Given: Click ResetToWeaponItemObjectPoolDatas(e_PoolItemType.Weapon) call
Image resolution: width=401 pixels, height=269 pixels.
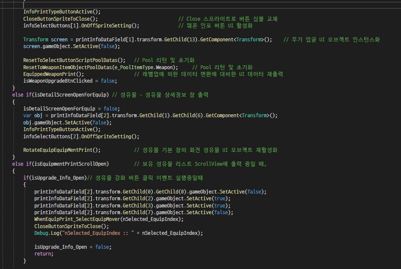Looking at the screenshot, I should coord(101,67).
